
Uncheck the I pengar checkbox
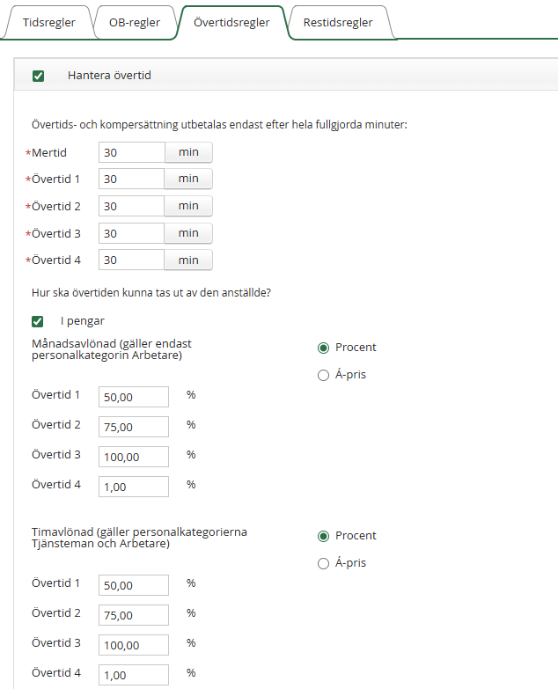point(38,321)
